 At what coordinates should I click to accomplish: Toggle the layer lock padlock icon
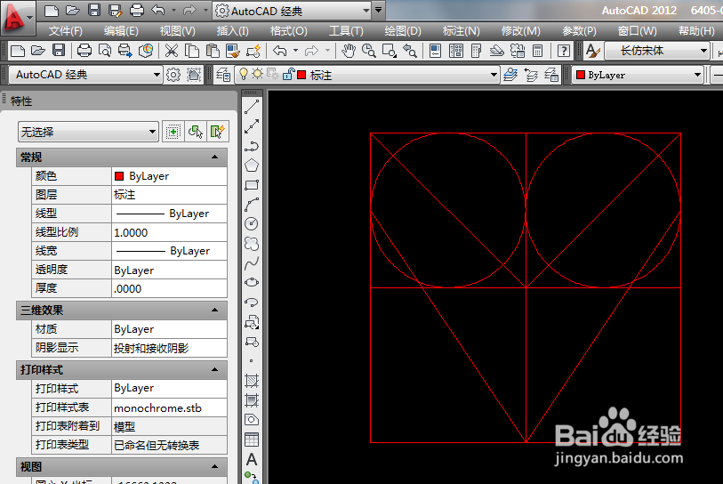tap(288, 74)
